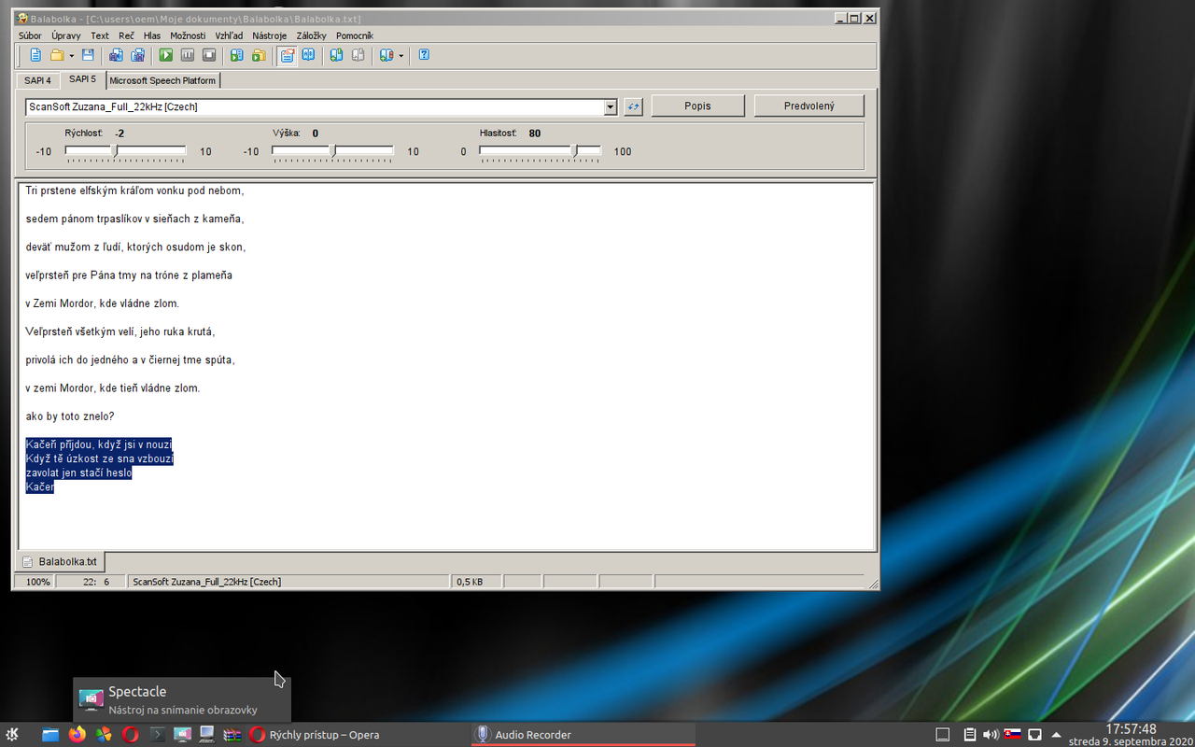
Task: Open the ScanSoft Zuzana voice dropdown
Action: (x=611, y=107)
